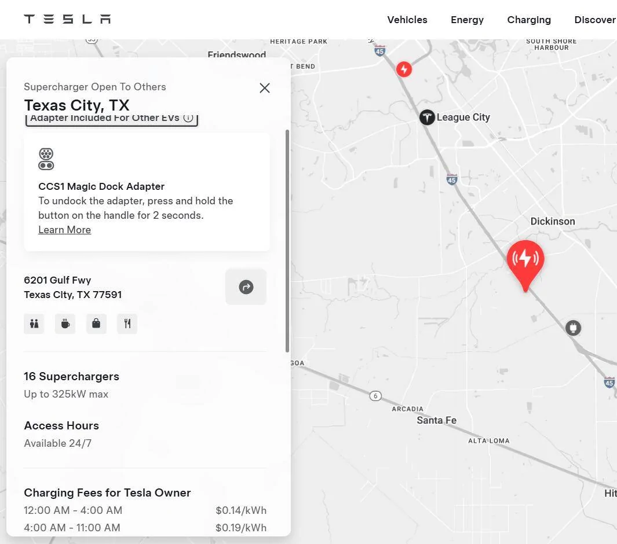Open the Learn More link
This screenshot has width=617, height=544.
click(x=64, y=230)
